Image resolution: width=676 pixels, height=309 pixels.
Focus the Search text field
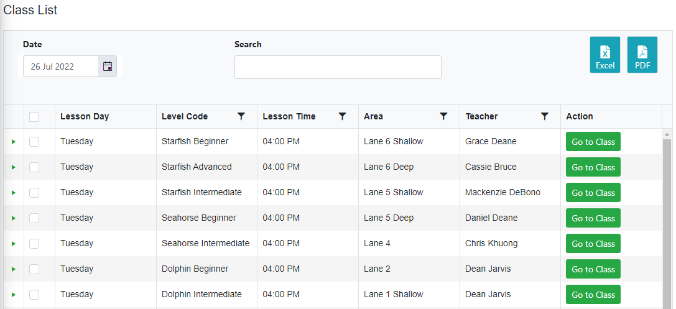338,67
